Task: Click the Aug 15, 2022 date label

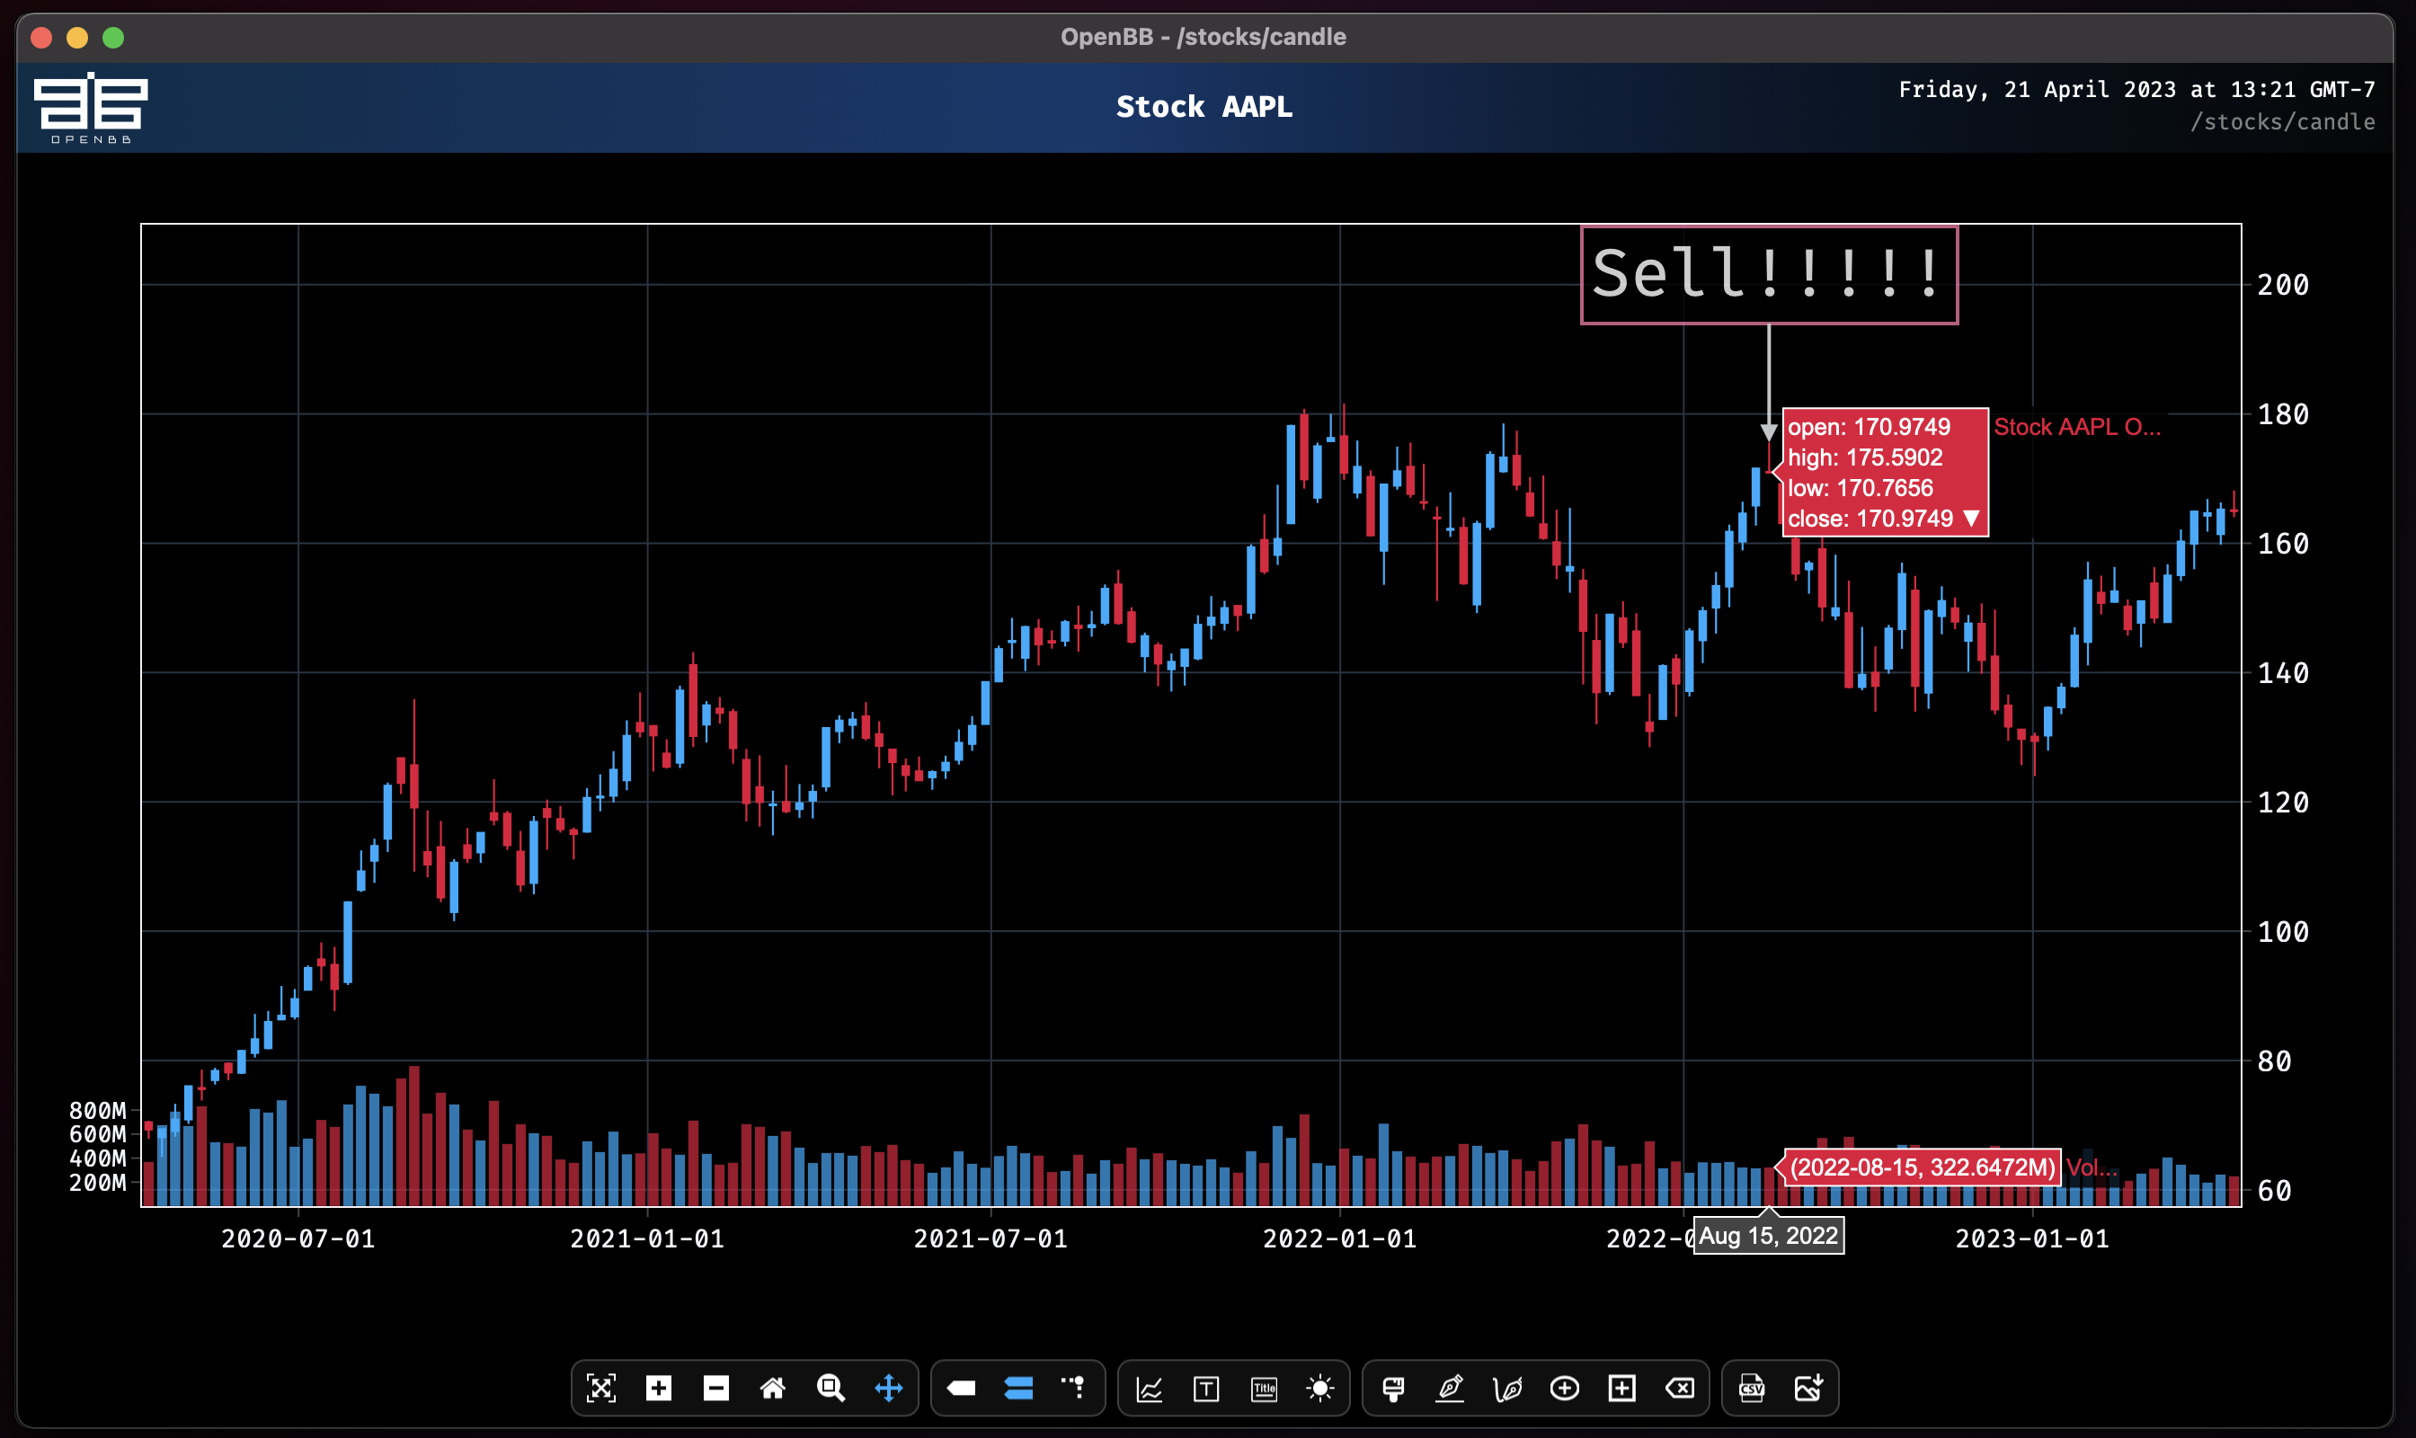Action: (1769, 1236)
